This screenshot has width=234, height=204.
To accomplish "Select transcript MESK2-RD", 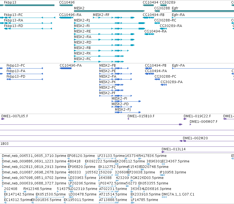I will [82, 42].
